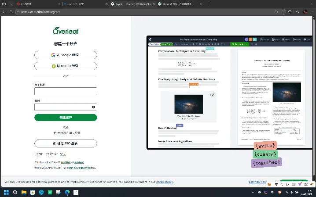Close the first browser tab
Screen dimensions: 316x197
[x=59, y=4]
